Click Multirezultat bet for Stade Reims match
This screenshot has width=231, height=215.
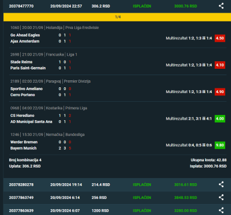click(189, 65)
